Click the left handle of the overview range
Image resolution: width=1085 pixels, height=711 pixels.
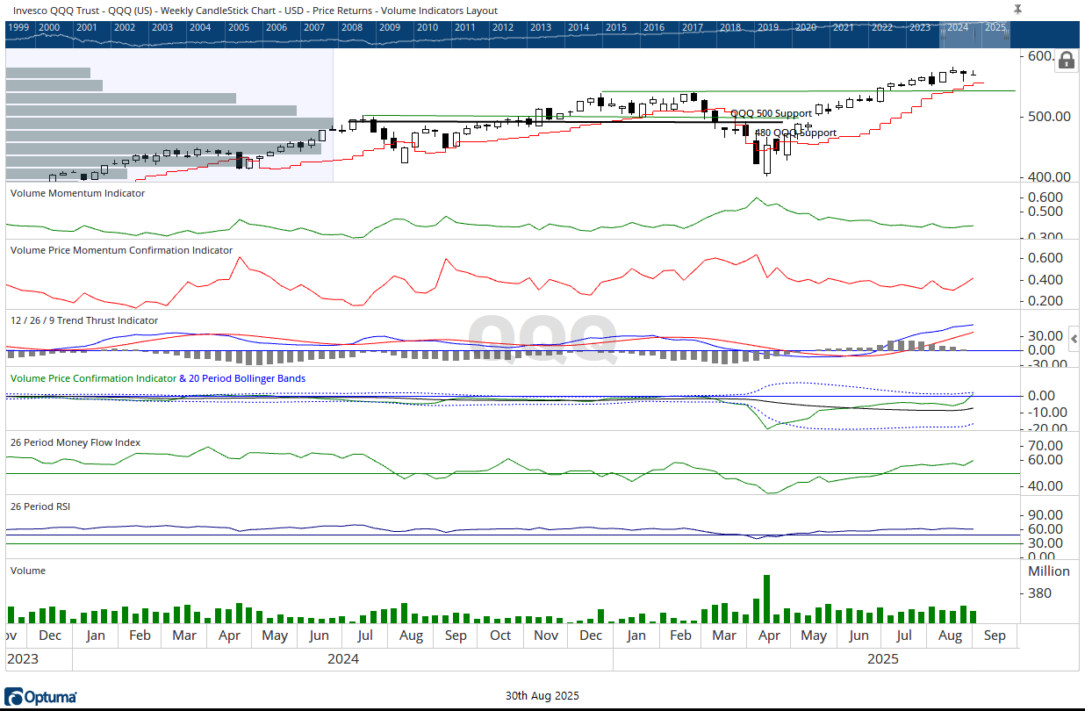tap(944, 35)
